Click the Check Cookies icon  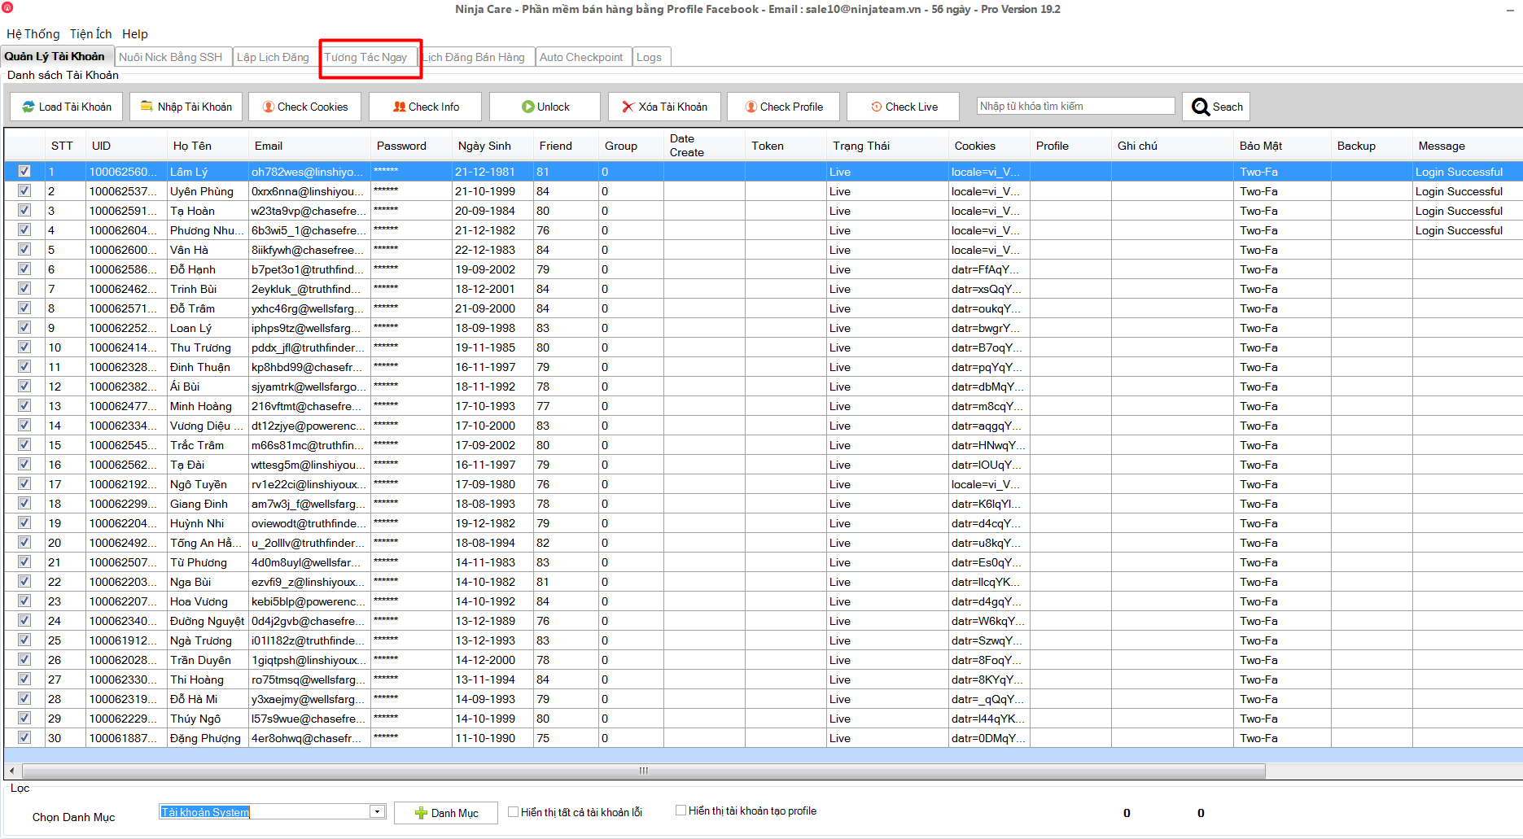click(268, 107)
